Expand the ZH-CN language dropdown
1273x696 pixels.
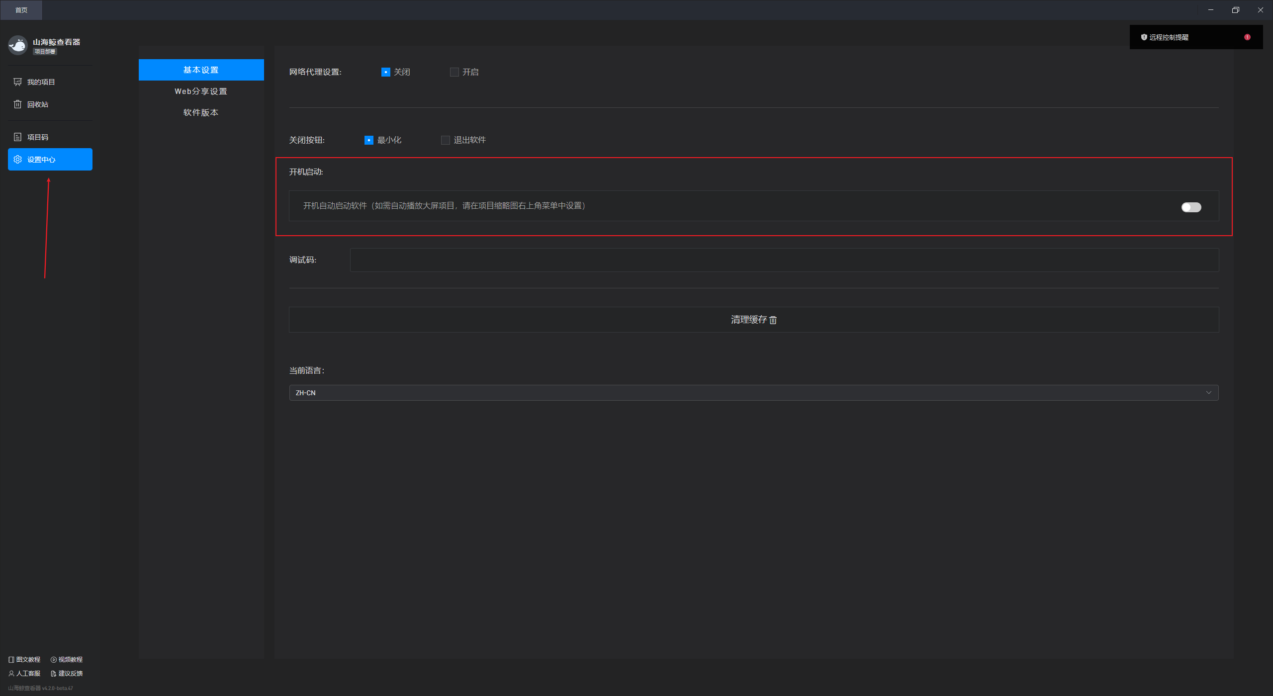click(x=753, y=393)
